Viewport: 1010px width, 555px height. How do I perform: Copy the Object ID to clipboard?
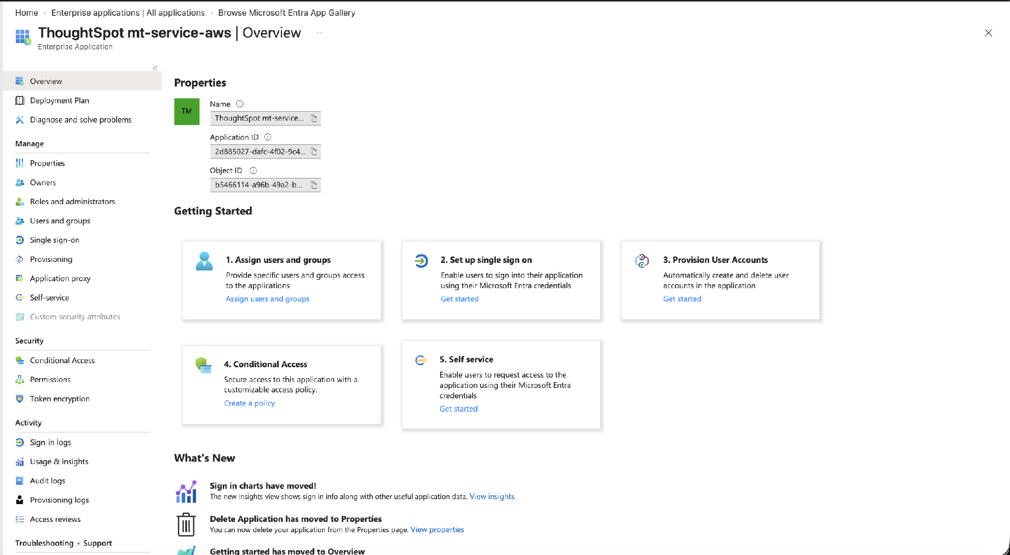point(314,185)
